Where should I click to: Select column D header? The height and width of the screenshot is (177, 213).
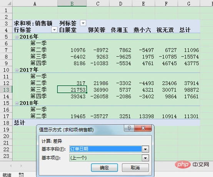tap(121, 3)
